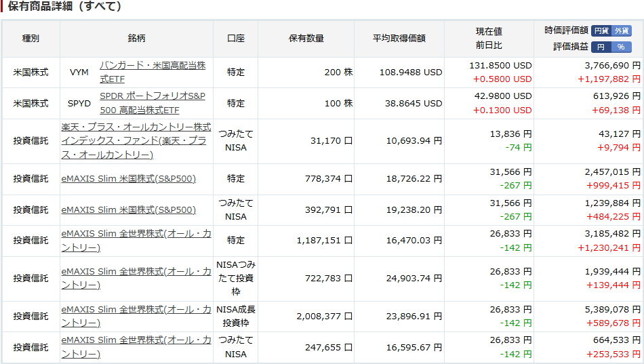The image size is (644, 364).
Task: Click the 保有商品詳細（すべて） heading
Action: [x=64, y=6]
